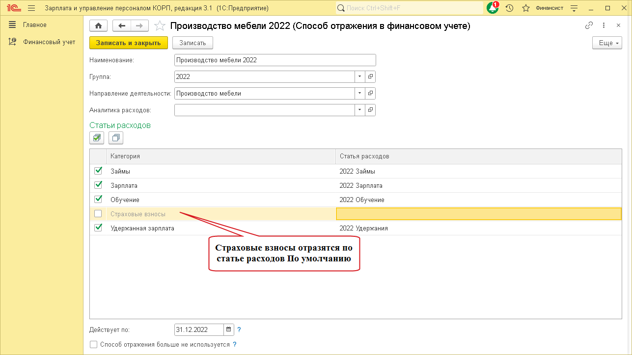Expand the Группа dropdown list
The height and width of the screenshot is (355, 632).
[x=360, y=76]
